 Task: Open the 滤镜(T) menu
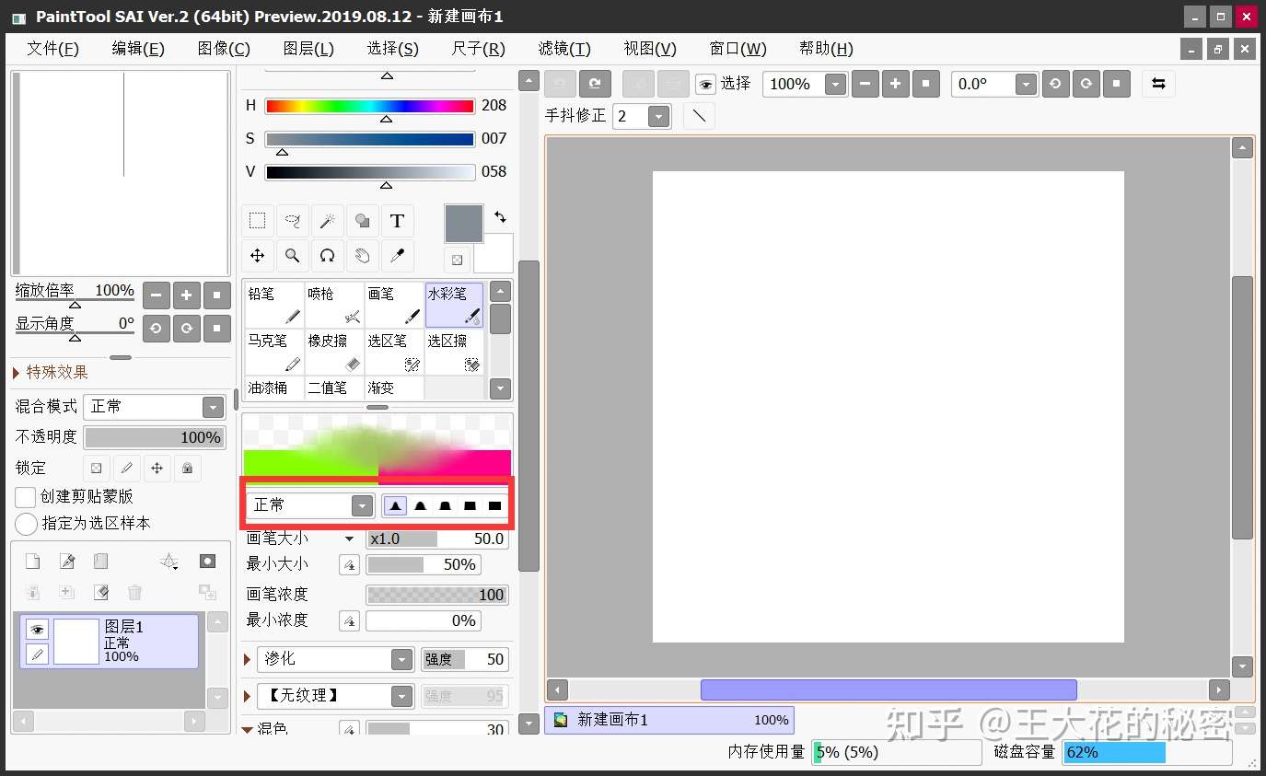(x=564, y=49)
